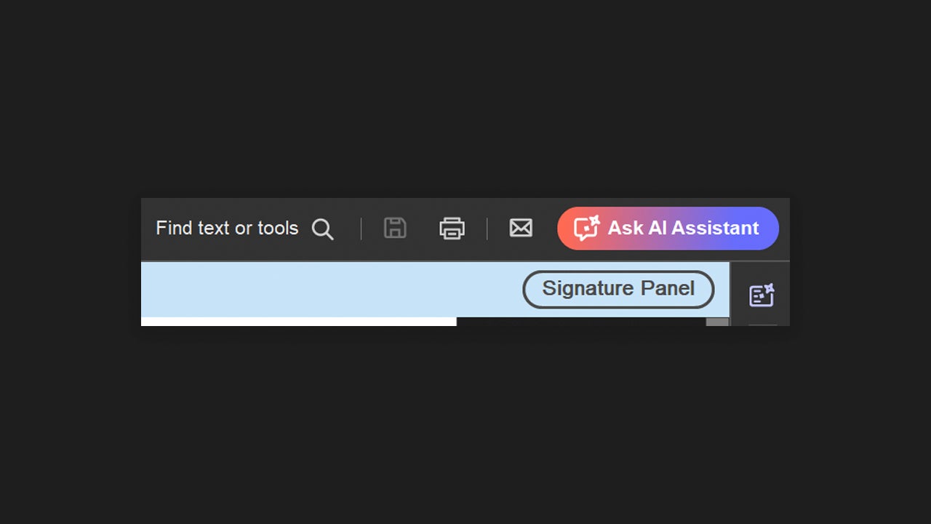Click the white document page area
This screenshot has height=524, width=931.
(299, 322)
